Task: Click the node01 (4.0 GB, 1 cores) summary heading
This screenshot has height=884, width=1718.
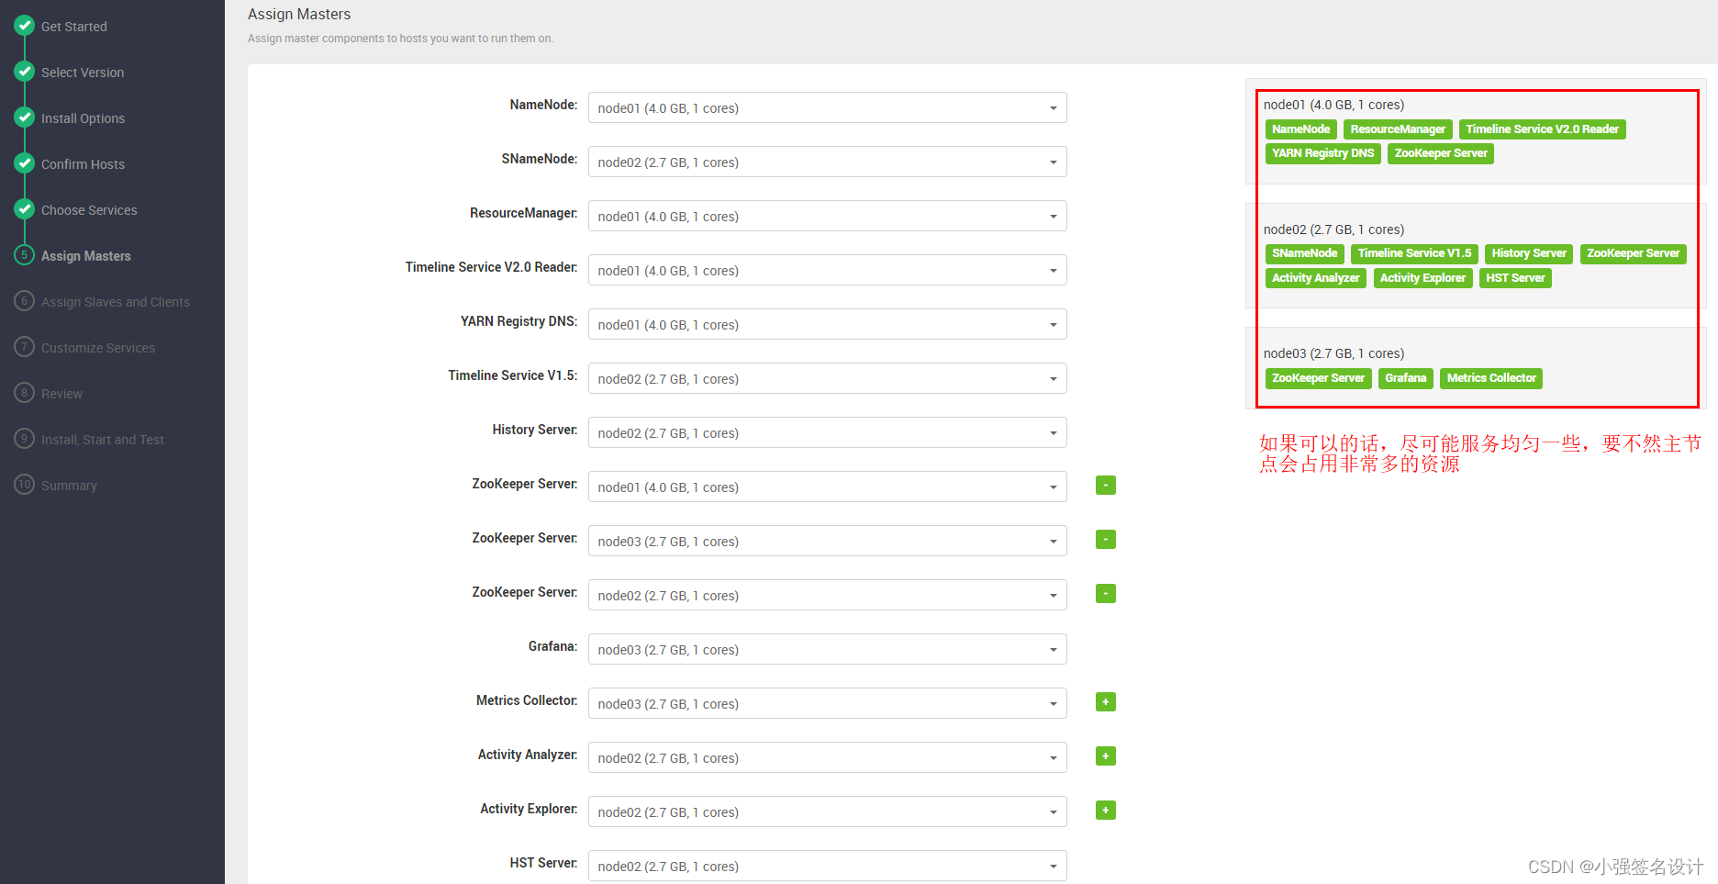Action: (x=1333, y=105)
